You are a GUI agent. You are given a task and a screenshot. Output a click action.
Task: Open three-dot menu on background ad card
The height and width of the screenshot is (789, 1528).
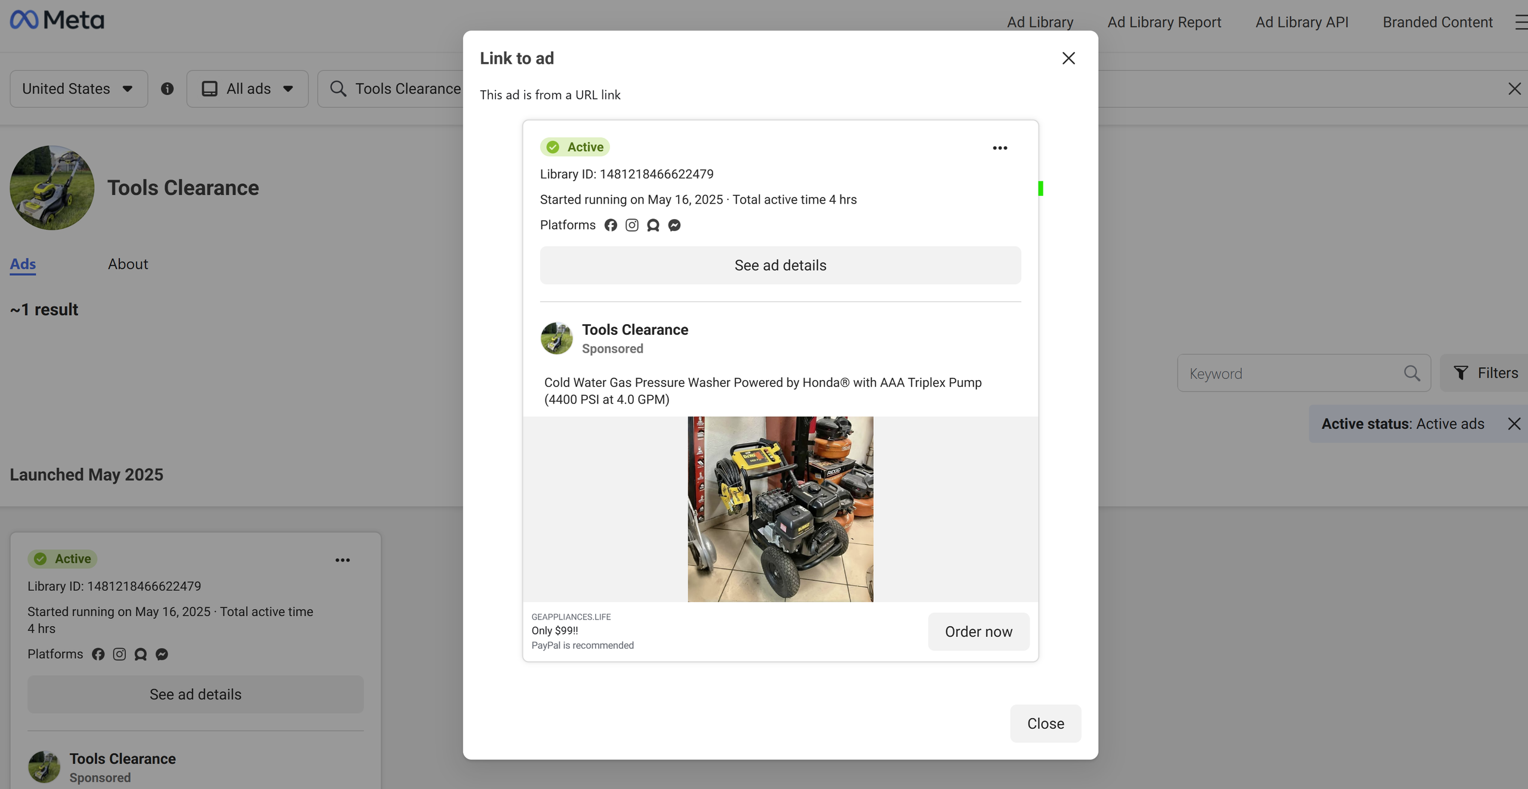coord(343,560)
